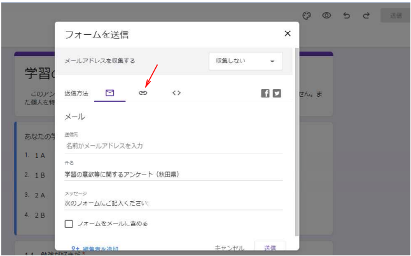411x256 pixels.
Task: Click the dialog vertical scrollbar
Action: [296, 141]
